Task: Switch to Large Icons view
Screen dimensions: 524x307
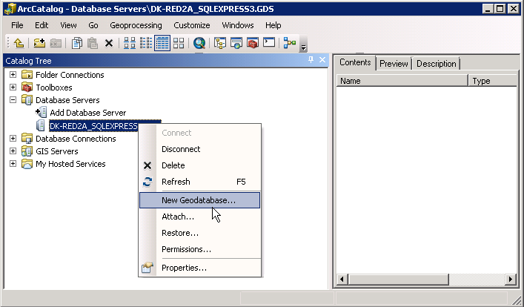Action: pos(129,43)
